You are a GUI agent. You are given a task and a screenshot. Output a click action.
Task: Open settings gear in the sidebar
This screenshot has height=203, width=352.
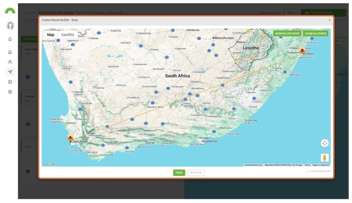[10, 92]
